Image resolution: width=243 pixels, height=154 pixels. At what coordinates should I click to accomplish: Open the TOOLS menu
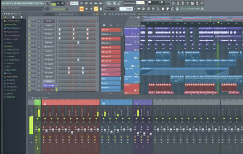[x=37, y=3]
